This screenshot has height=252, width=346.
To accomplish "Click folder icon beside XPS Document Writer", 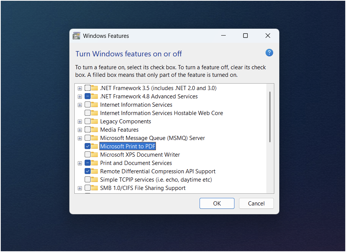I will click(x=94, y=154).
